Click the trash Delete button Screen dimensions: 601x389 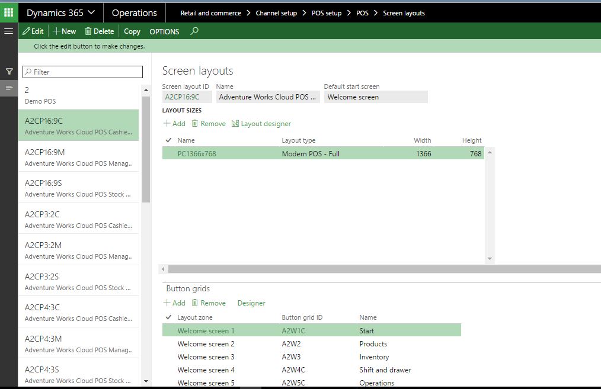99,31
